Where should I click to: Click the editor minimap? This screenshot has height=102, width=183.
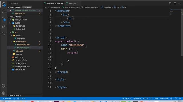[x=175, y=12]
